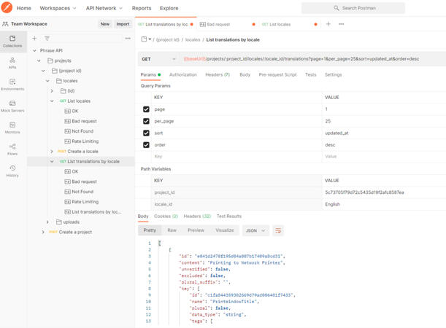Open the JSON format dropdown

coord(254,230)
